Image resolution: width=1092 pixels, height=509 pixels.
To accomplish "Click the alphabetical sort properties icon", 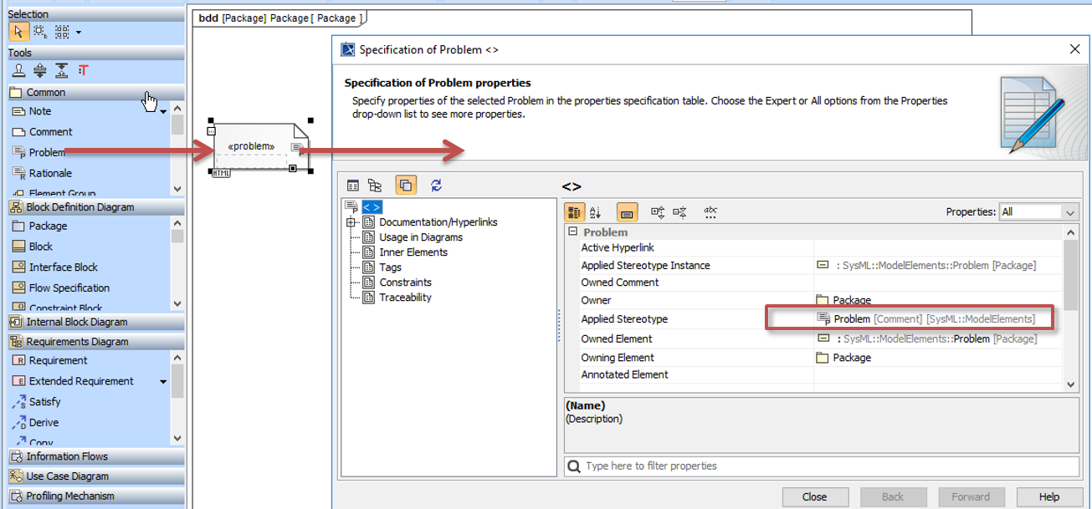I will tap(595, 212).
